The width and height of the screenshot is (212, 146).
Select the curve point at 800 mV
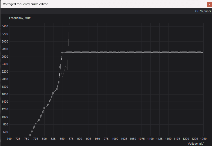(x=44, y=108)
